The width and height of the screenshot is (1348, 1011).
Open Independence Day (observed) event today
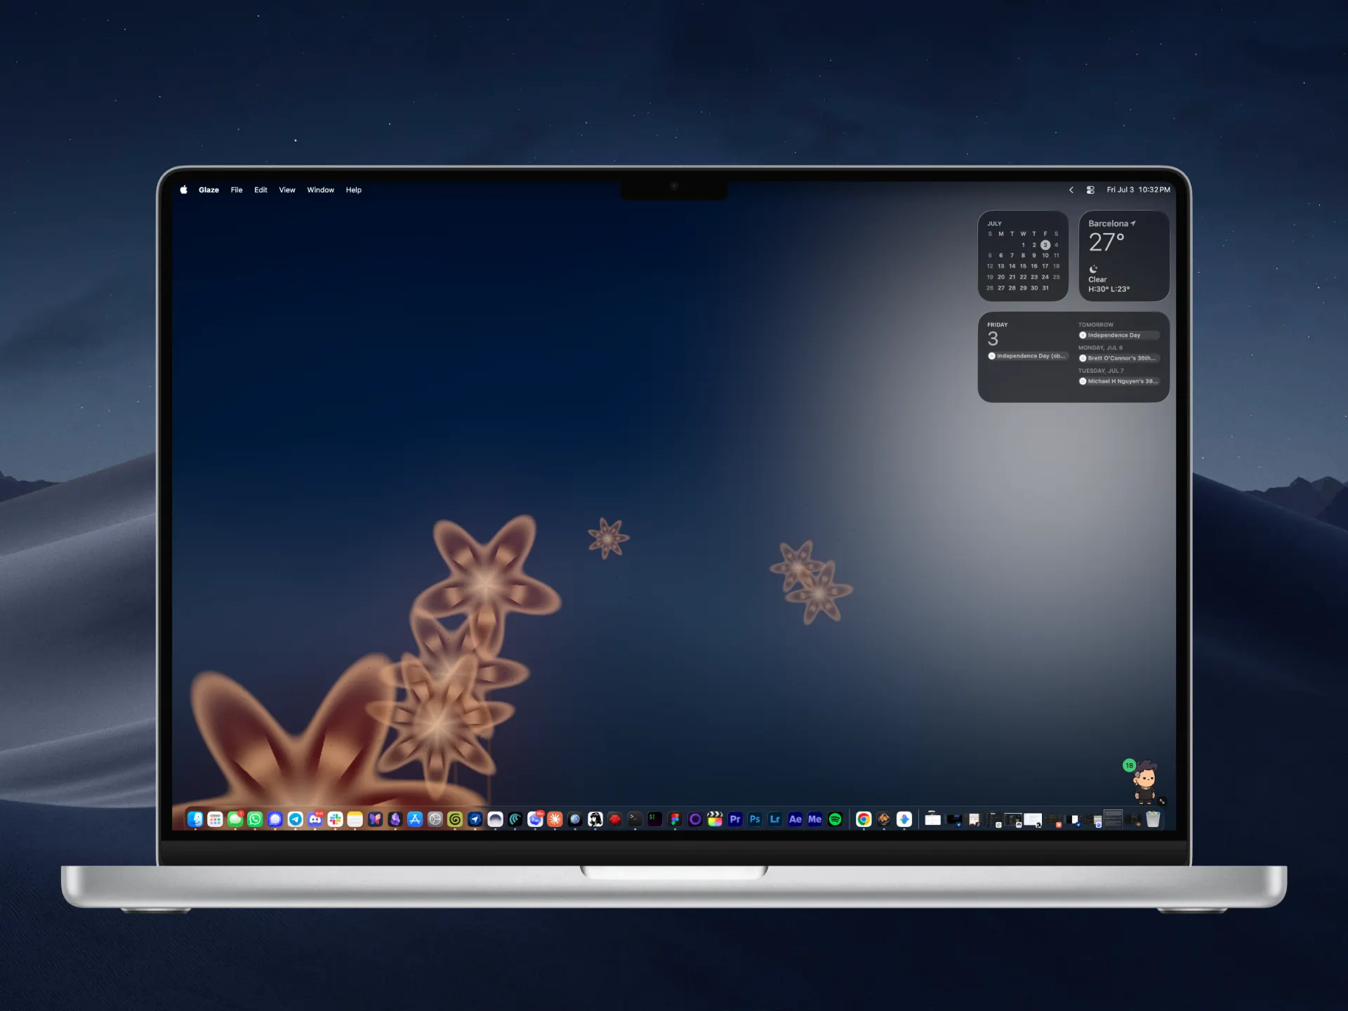[1028, 356]
